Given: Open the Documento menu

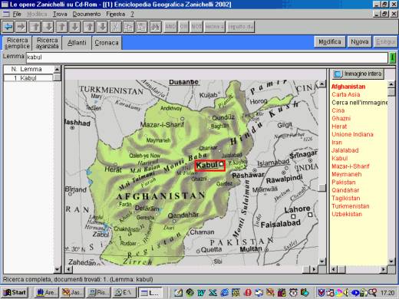Looking at the screenshot, I should [87, 15].
